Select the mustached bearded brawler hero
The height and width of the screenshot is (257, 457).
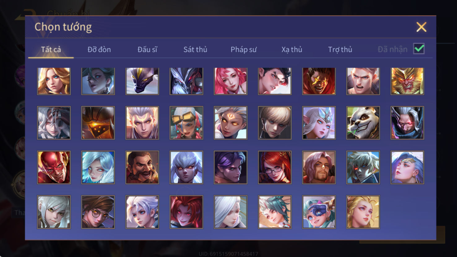142,168
